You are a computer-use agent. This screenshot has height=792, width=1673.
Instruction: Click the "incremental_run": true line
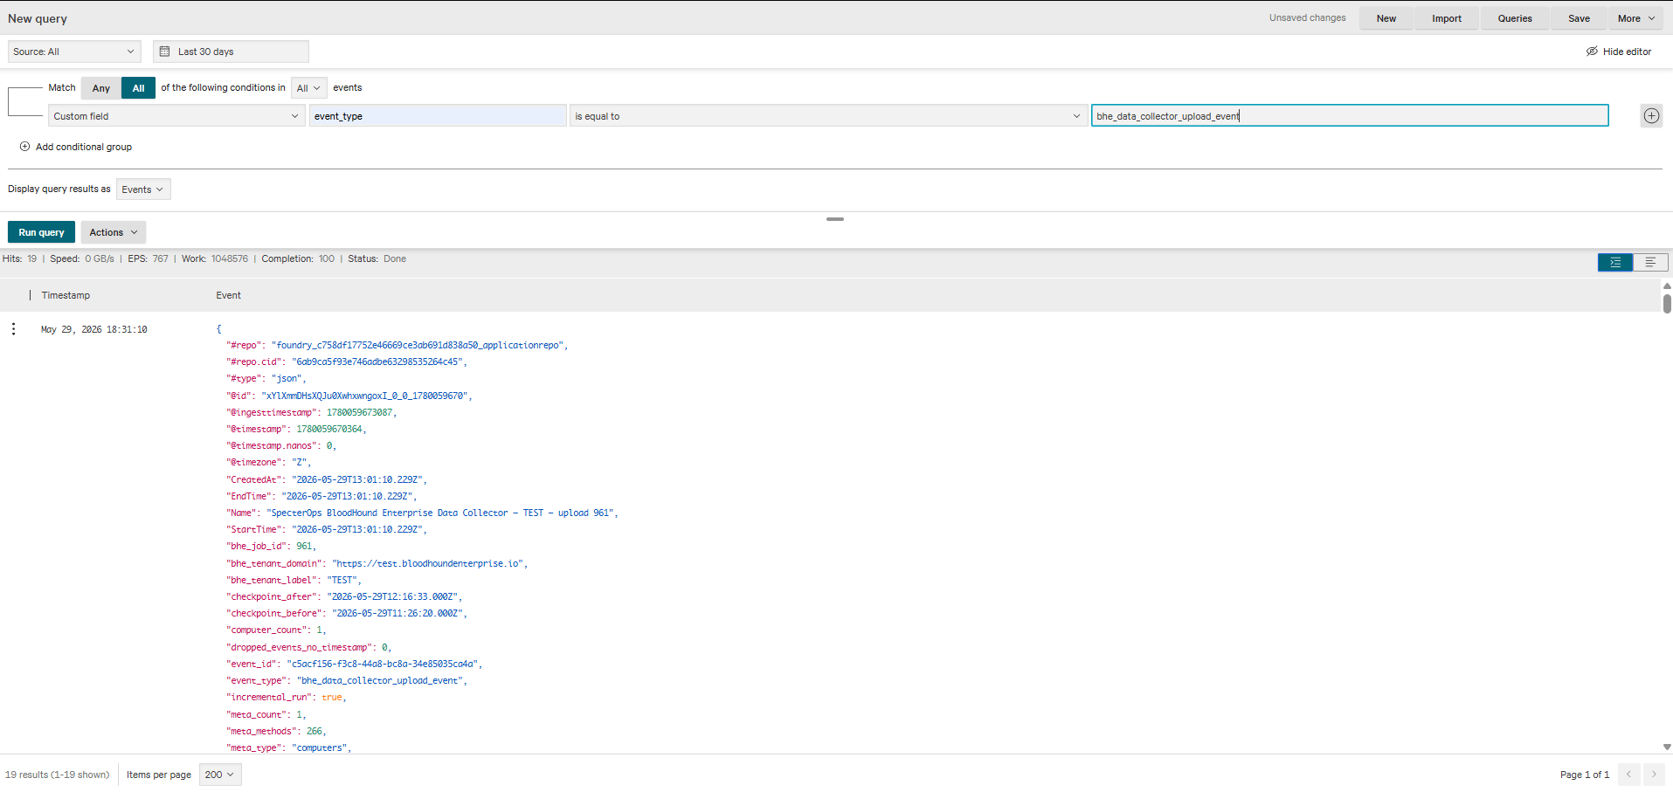(x=286, y=697)
